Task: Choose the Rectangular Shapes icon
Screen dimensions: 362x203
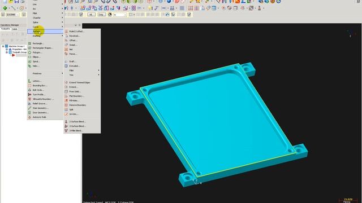Action: coord(29,48)
